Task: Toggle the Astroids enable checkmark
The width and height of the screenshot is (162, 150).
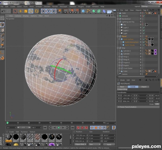Action: [144, 16]
